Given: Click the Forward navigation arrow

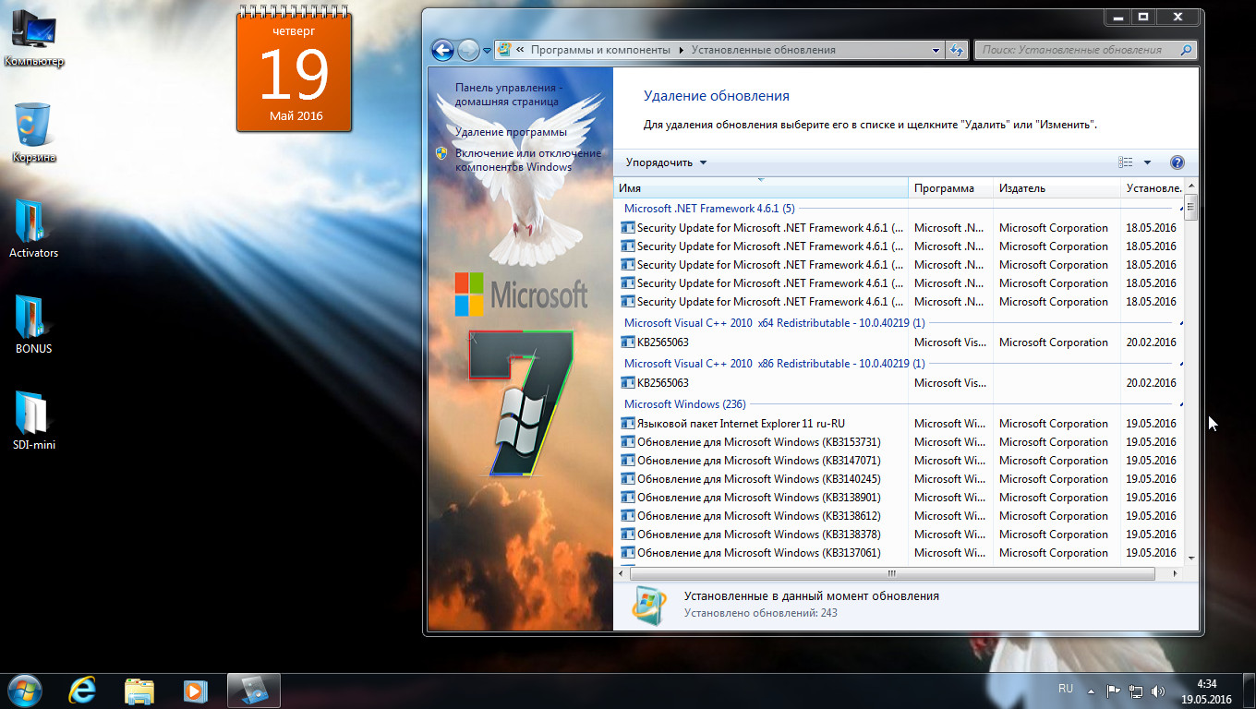Looking at the screenshot, I should click(x=468, y=50).
